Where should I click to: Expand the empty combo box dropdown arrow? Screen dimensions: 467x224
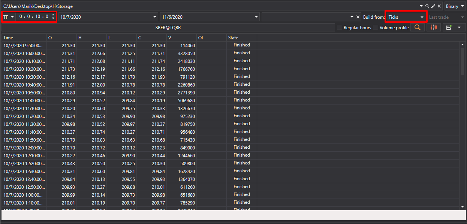point(352,17)
